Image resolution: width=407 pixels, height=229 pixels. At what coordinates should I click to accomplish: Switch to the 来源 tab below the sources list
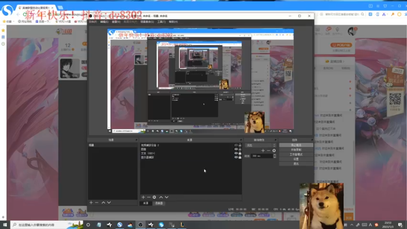pyautogui.click(x=146, y=203)
